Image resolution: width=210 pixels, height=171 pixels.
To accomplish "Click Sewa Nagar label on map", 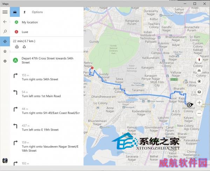I will pos(119,80).
